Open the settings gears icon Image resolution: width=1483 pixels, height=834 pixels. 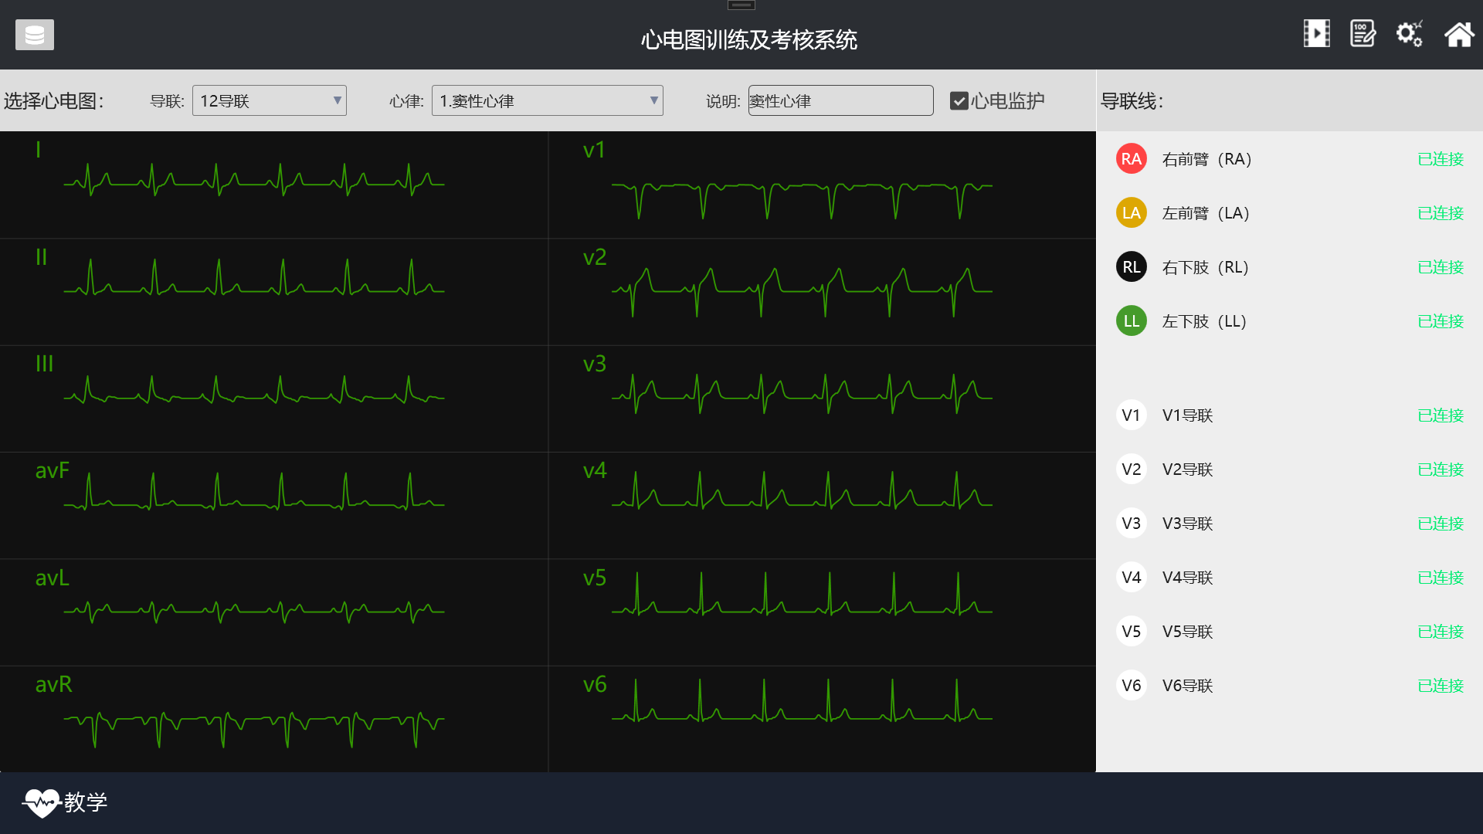coord(1410,34)
